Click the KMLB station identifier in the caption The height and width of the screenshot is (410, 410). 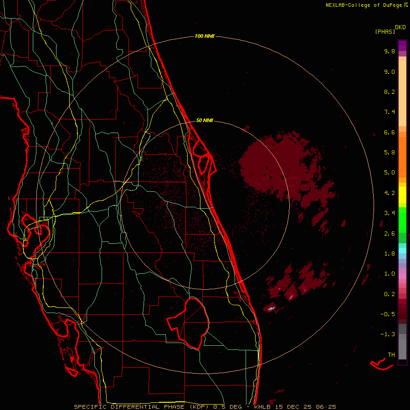pyautogui.click(x=264, y=407)
